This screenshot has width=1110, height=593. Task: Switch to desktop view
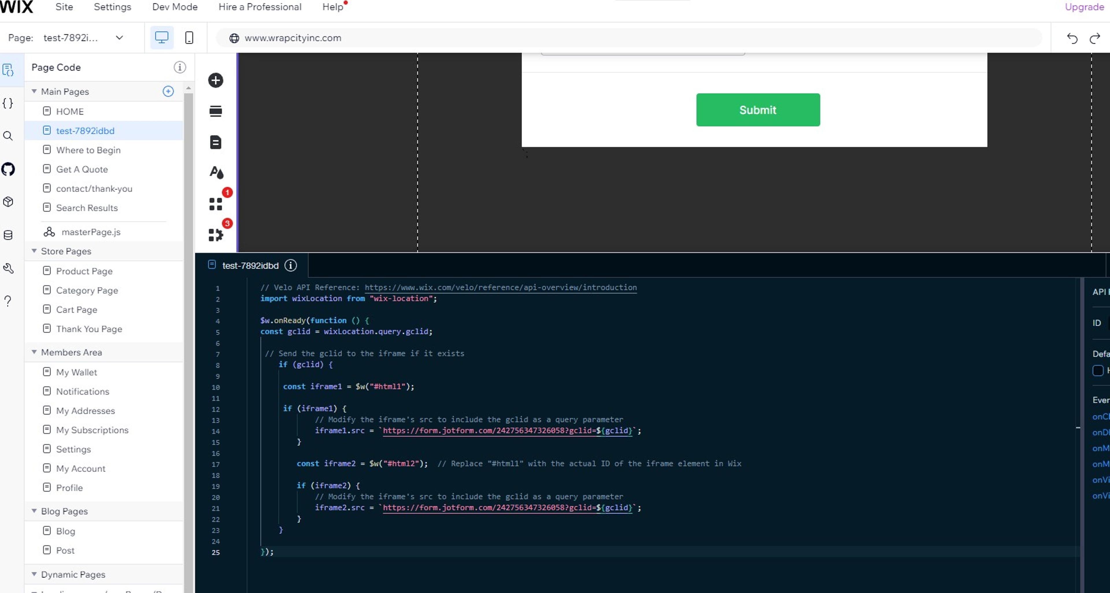click(x=162, y=38)
